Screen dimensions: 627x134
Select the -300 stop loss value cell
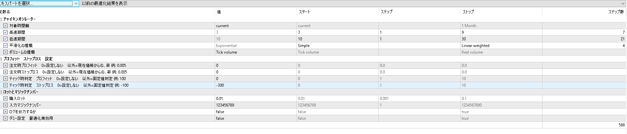point(256,85)
